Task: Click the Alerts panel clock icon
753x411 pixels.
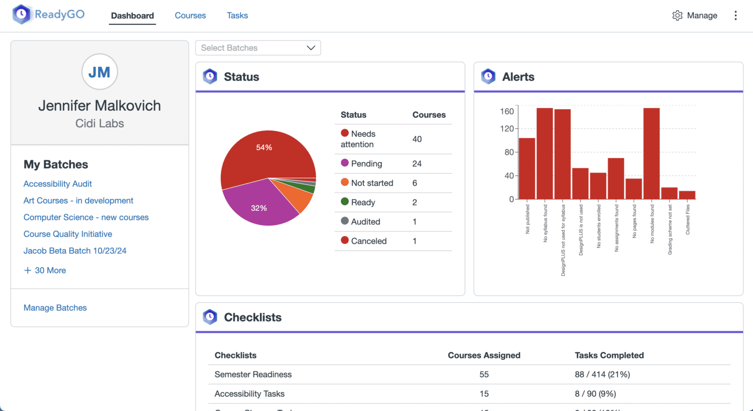Action: pos(488,77)
